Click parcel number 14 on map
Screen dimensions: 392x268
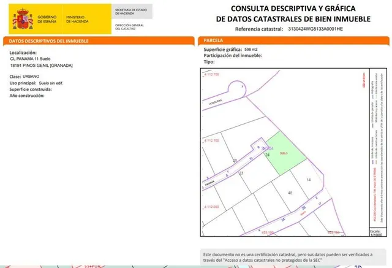click(x=309, y=180)
